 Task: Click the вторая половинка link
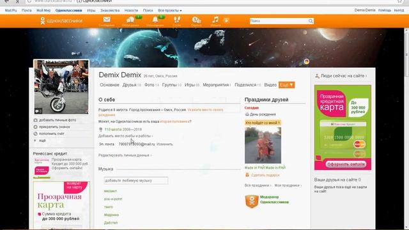point(174,121)
